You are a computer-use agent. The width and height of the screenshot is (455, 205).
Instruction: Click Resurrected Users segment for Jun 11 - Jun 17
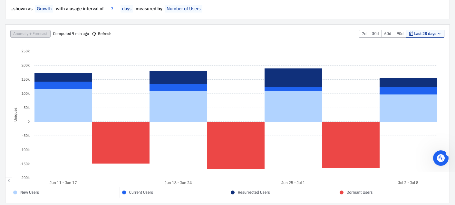click(63, 77)
